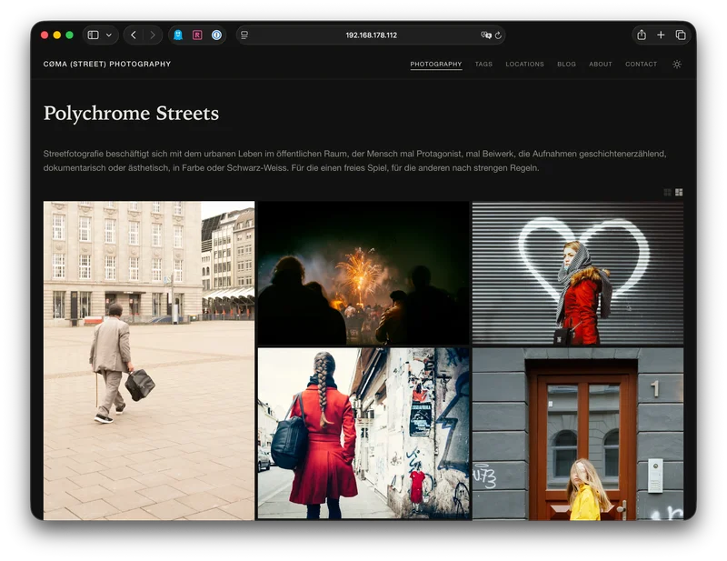
Task: Go back to the previous page
Action: (x=134, y=35)
